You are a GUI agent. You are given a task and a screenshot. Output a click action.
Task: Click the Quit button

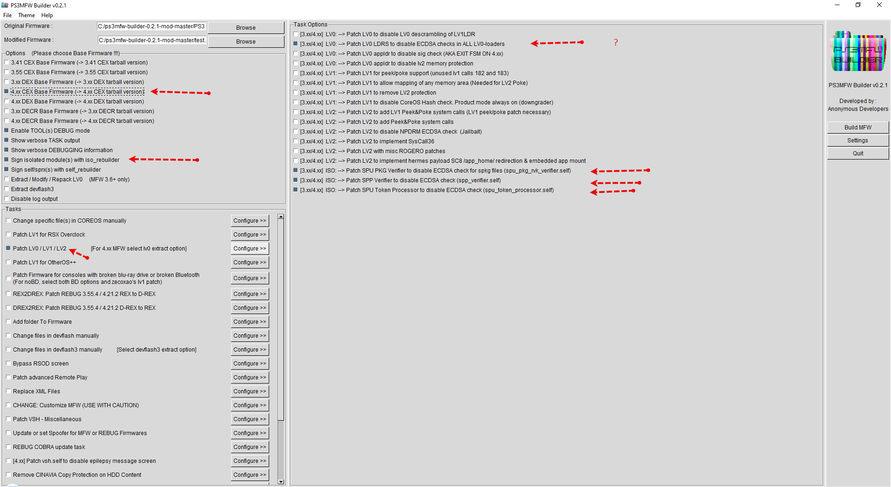pyautogui.click(x=858, y=154)
